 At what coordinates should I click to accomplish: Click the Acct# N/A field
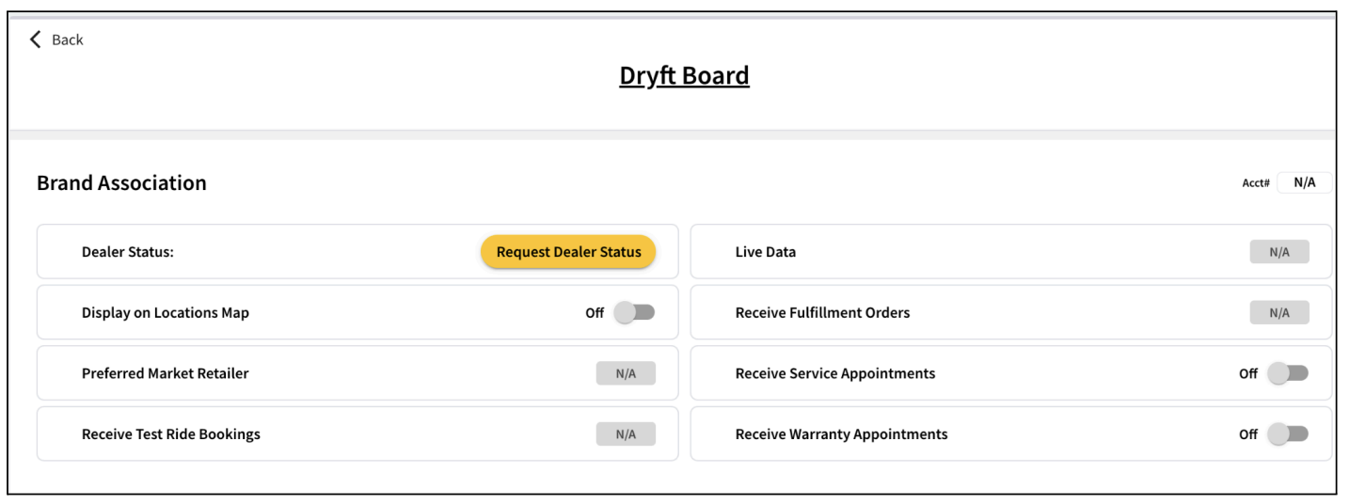click(1304, 182)
